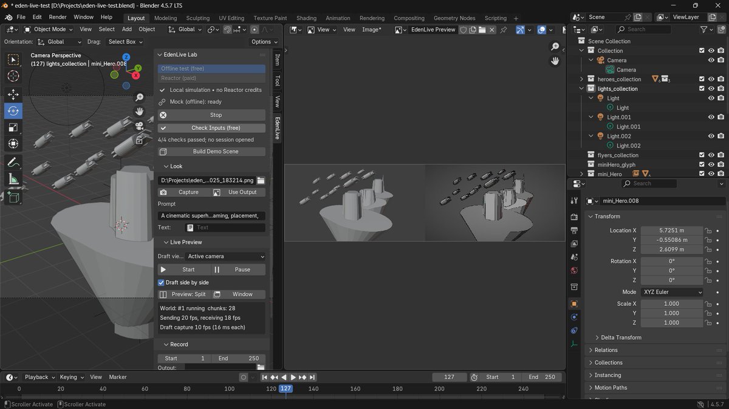The image size is (729, 409).
Task: Open the XYZ Euler rotation mode dropdown
Action: (x=671, y=292)
